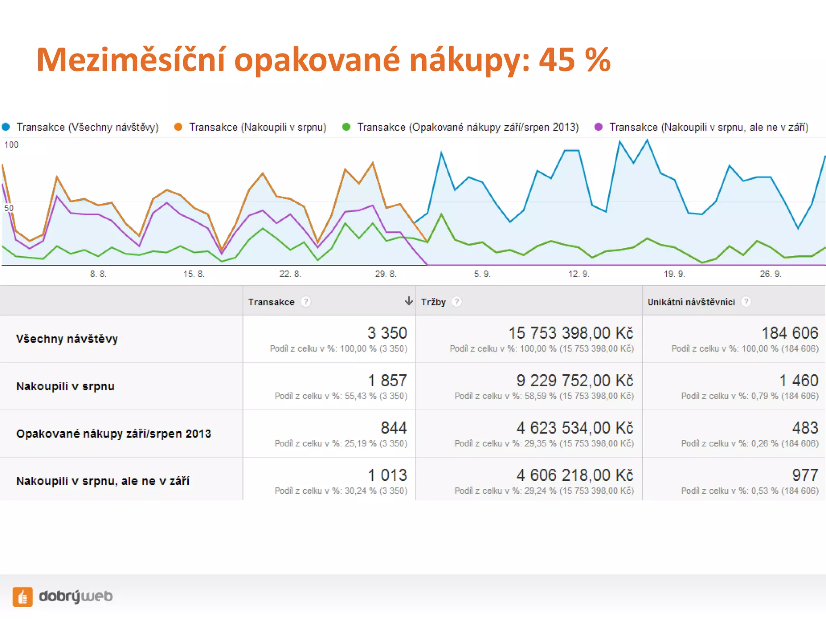Click the transaction value 844
This screenshot has width=826, height=619.
point(394,428)
